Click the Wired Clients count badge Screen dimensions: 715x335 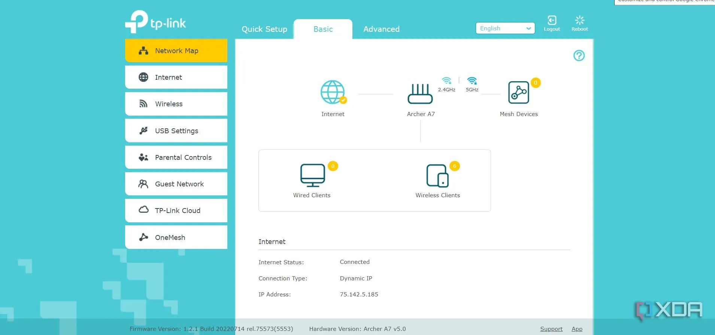pos(333,166)
